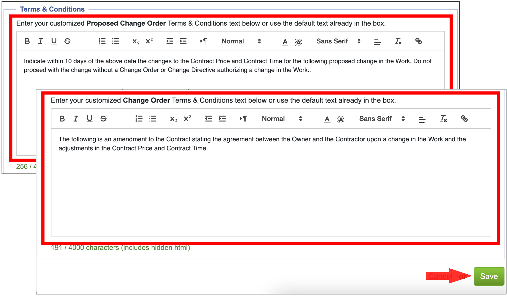Viewport: 507px width, 296px height.
Task: Apply strikethrough in Change Order editor
Action: pyautogui.click(x=103, y=119)
